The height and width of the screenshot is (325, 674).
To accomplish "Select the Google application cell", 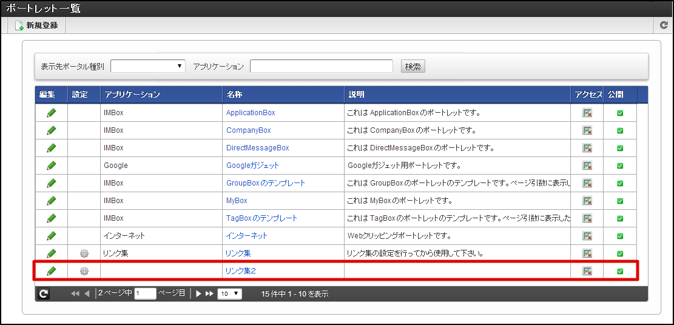I will 161,166.
